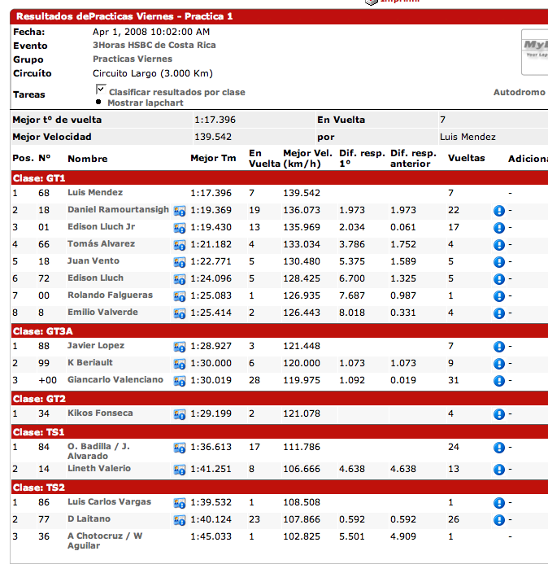Image resolution: width=548 pixels, height=573 pixels.
Task: Open the Mostrar lapchart link
Action: coord(145,103)
